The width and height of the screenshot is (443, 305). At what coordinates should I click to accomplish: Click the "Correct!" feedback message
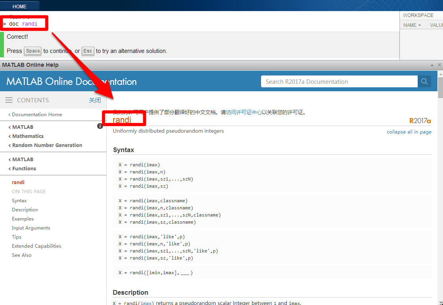(17, 37)
